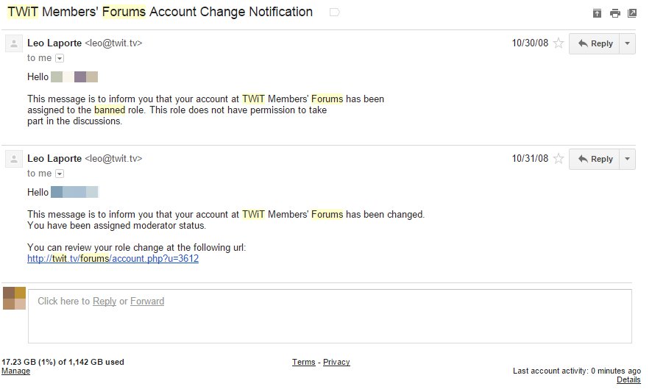Click 'Last account activity: 0 minutes ago' text
Screen dimensions: 652x392
pos(577,371)
